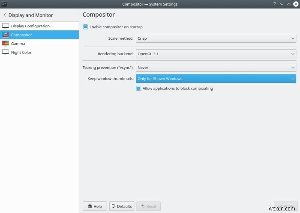300x213 pixels.
Task: Click the Rendering backend label
Action: coord(116,54)
